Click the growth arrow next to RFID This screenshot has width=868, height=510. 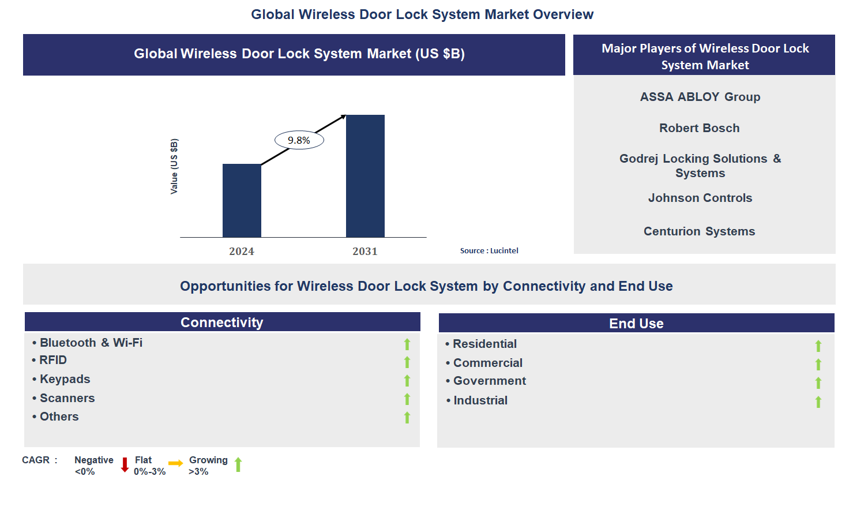pos(407,362)
